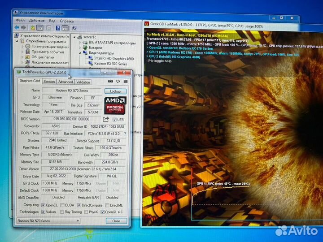This screenshot has height=242, width=323.
Task: Toggle the UEFI checkbox
Action: [x=114, y=120]
